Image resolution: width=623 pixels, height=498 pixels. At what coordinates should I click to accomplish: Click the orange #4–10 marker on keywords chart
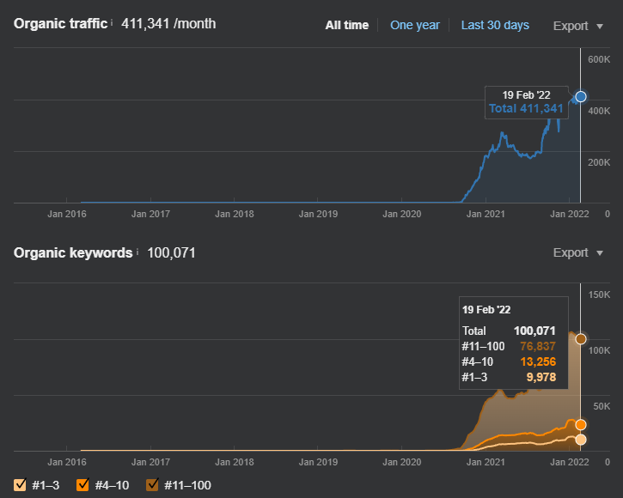tap(581, 424)
